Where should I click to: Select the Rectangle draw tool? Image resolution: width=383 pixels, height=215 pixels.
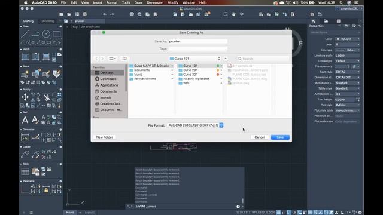tap(56, 33)
